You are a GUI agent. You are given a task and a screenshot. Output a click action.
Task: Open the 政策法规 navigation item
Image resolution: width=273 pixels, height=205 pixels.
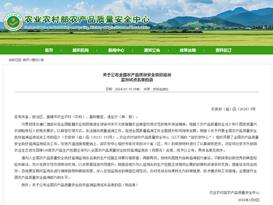coord(187,50)
